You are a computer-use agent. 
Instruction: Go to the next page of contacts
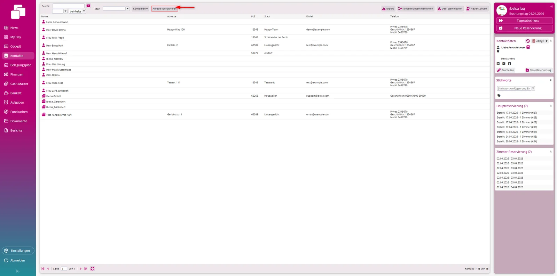point(81,269)
